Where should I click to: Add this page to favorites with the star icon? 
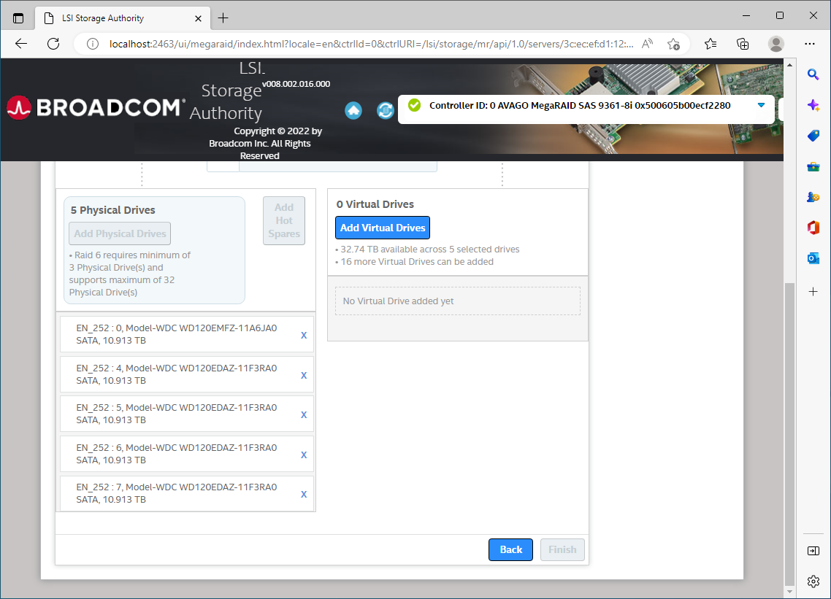(x=673, y=44)
